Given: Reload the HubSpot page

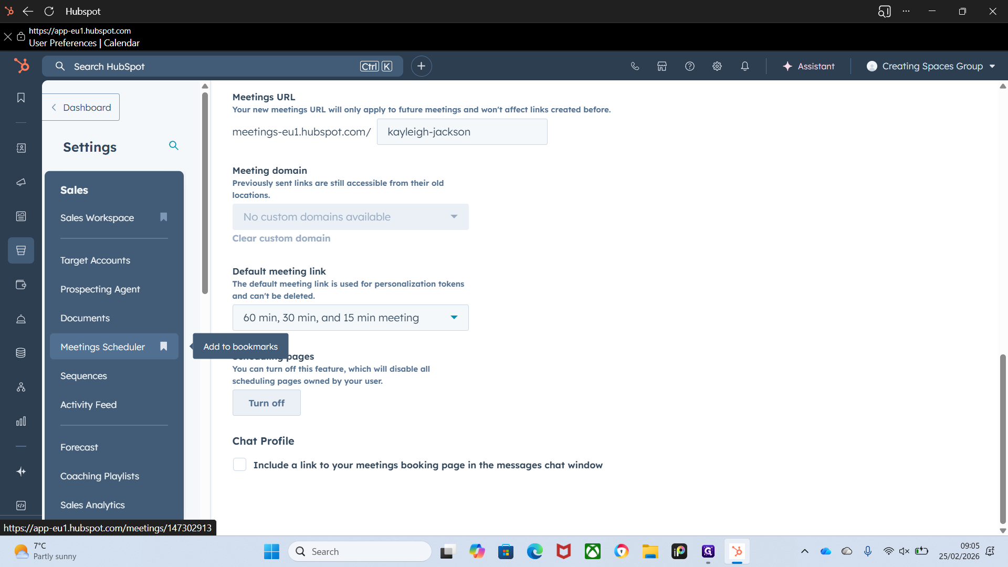Looking at the screenshot, I should coord(49,11).
